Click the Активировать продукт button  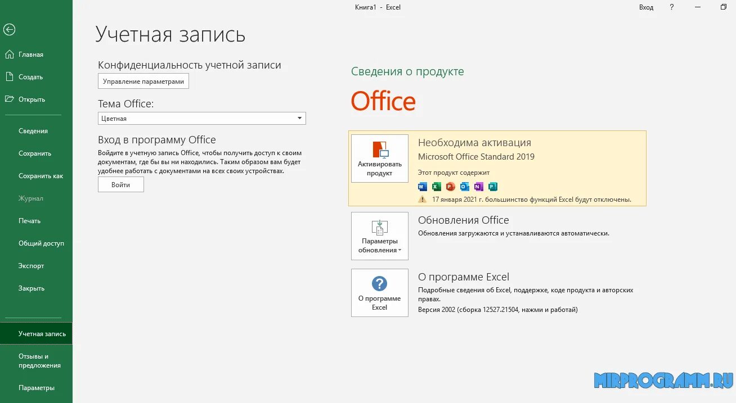(380, 159)
